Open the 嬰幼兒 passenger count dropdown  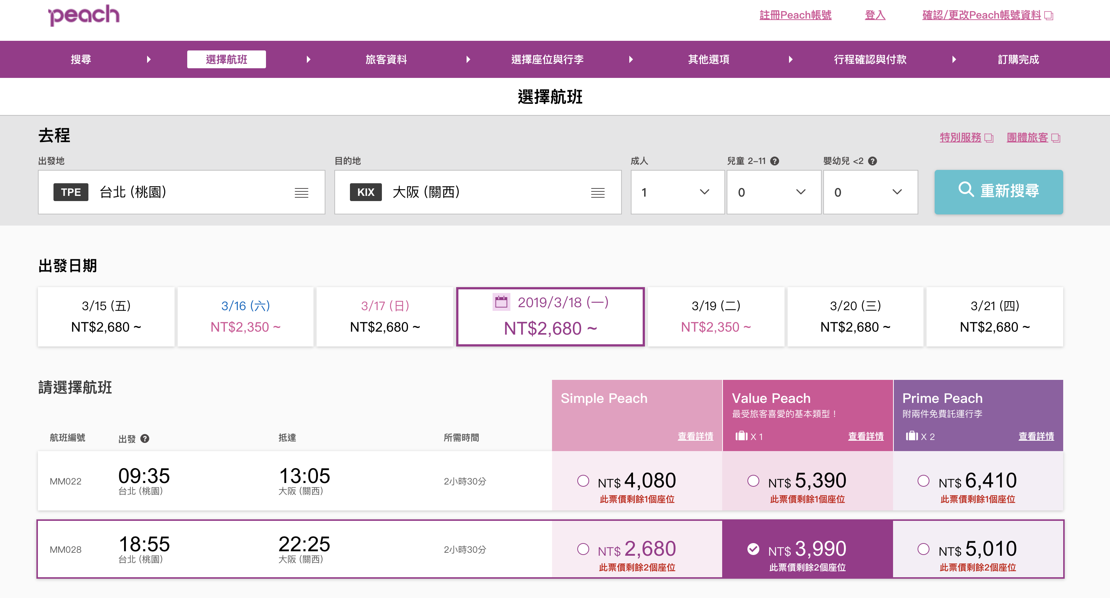pos(870,192)
